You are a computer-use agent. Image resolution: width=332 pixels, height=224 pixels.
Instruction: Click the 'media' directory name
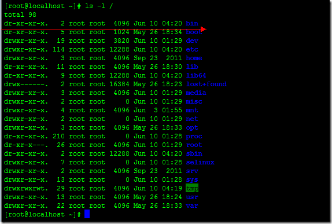coord(196,93)
